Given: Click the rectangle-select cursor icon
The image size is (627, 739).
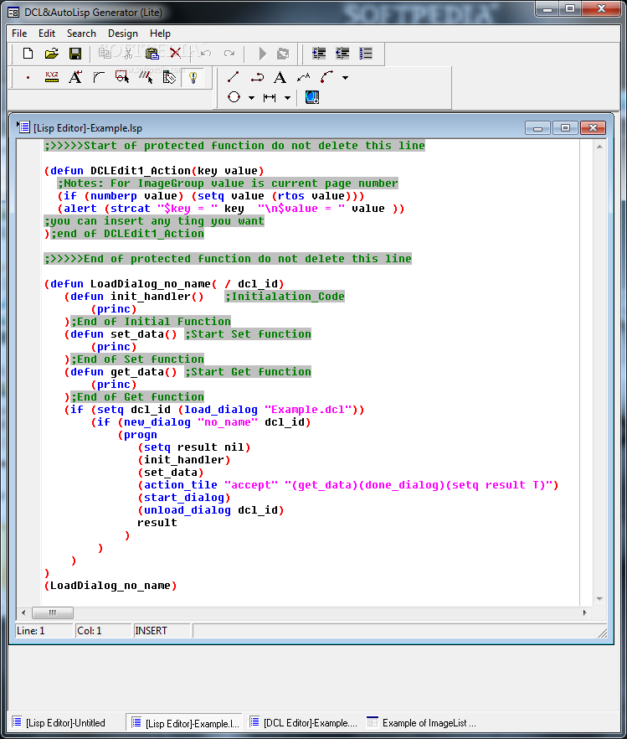Looking at the screenshot, I should [x=122, y=77].
